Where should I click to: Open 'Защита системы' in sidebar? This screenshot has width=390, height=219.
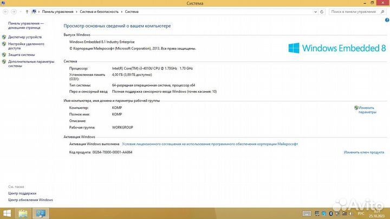pos(21,55)
